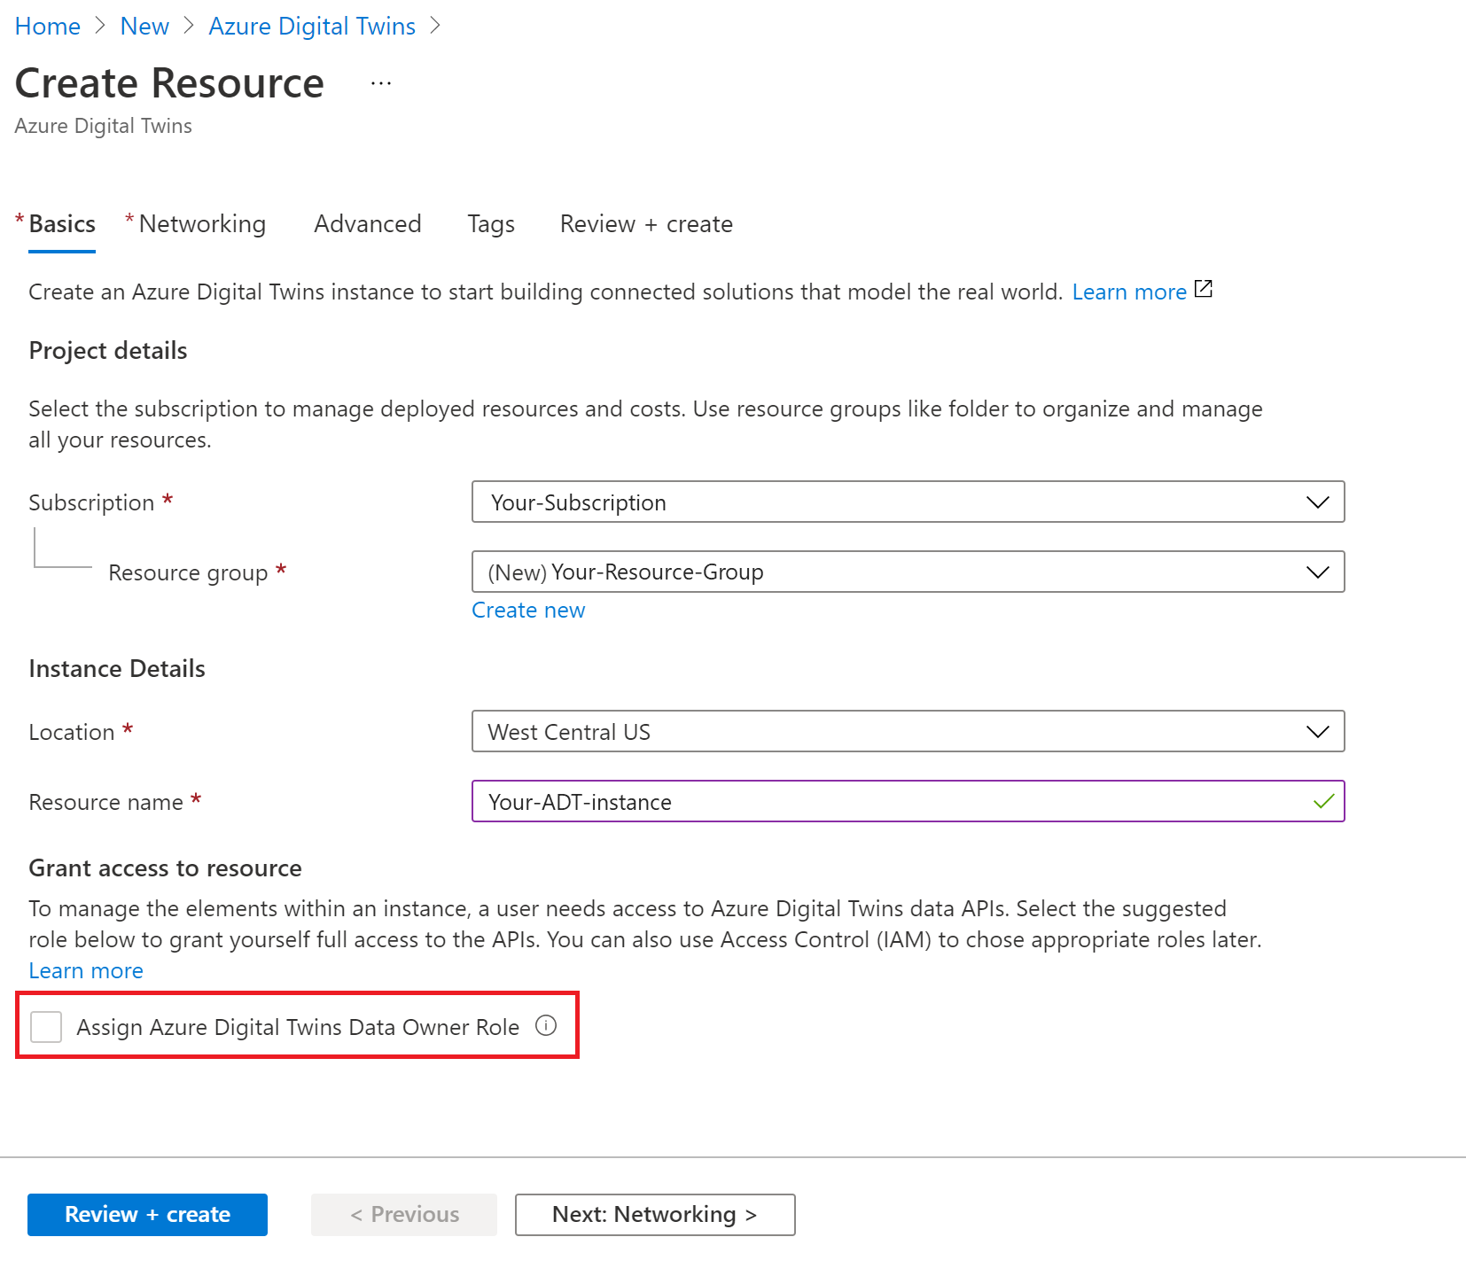Expand the Resource group dropdown

click(908, 572)
